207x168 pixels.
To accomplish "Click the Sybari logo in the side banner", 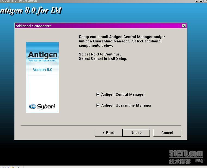I will (42, 107).
